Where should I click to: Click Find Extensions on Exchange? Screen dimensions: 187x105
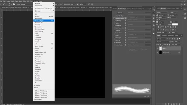(44, 9)
